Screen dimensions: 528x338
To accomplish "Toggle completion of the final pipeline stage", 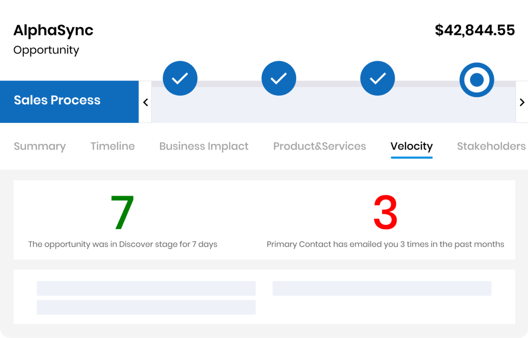I will pyautogui.click(x=477, y=79).
